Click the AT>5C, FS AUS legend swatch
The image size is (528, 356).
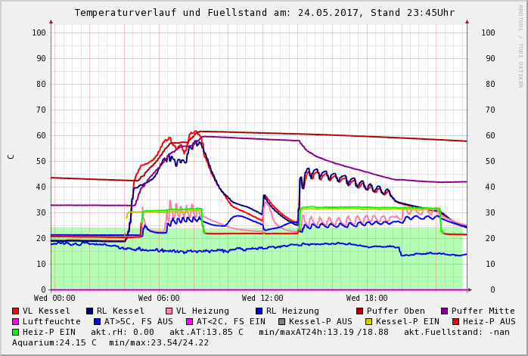point(98,321)
